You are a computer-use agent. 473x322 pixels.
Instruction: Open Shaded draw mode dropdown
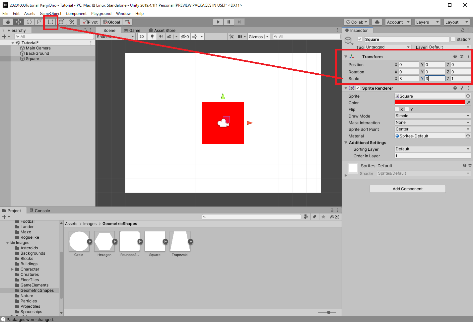point(115,37)
